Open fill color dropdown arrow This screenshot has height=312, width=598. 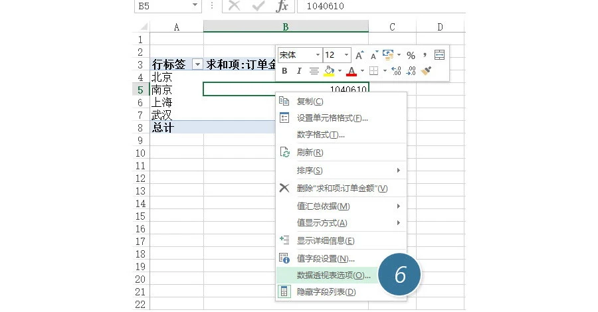pos(340,71)
